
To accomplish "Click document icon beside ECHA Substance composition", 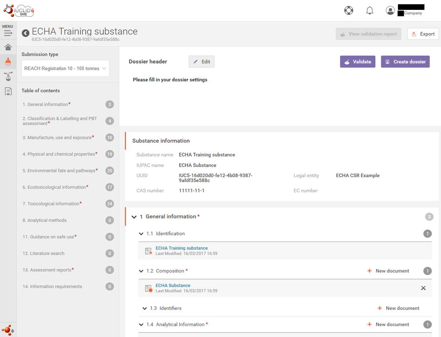I will click(x=149, y=288).
